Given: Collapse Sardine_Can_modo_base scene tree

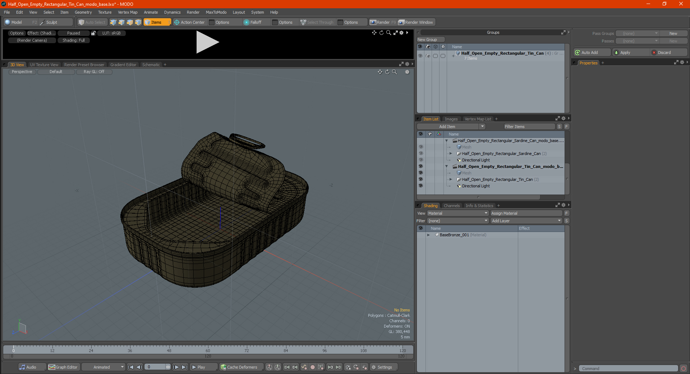Looking at the screenshot, I should coord(447,141).
